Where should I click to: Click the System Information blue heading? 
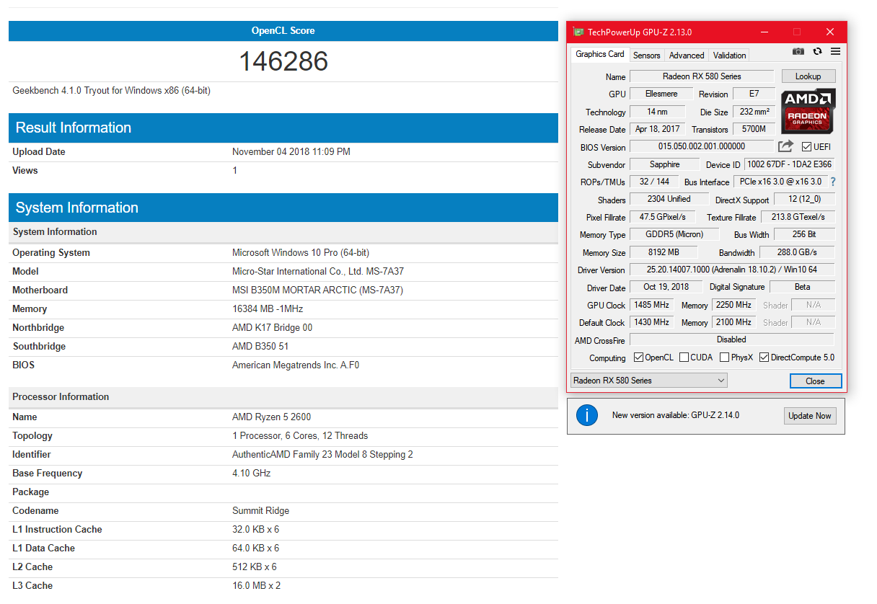coord(77,208)
